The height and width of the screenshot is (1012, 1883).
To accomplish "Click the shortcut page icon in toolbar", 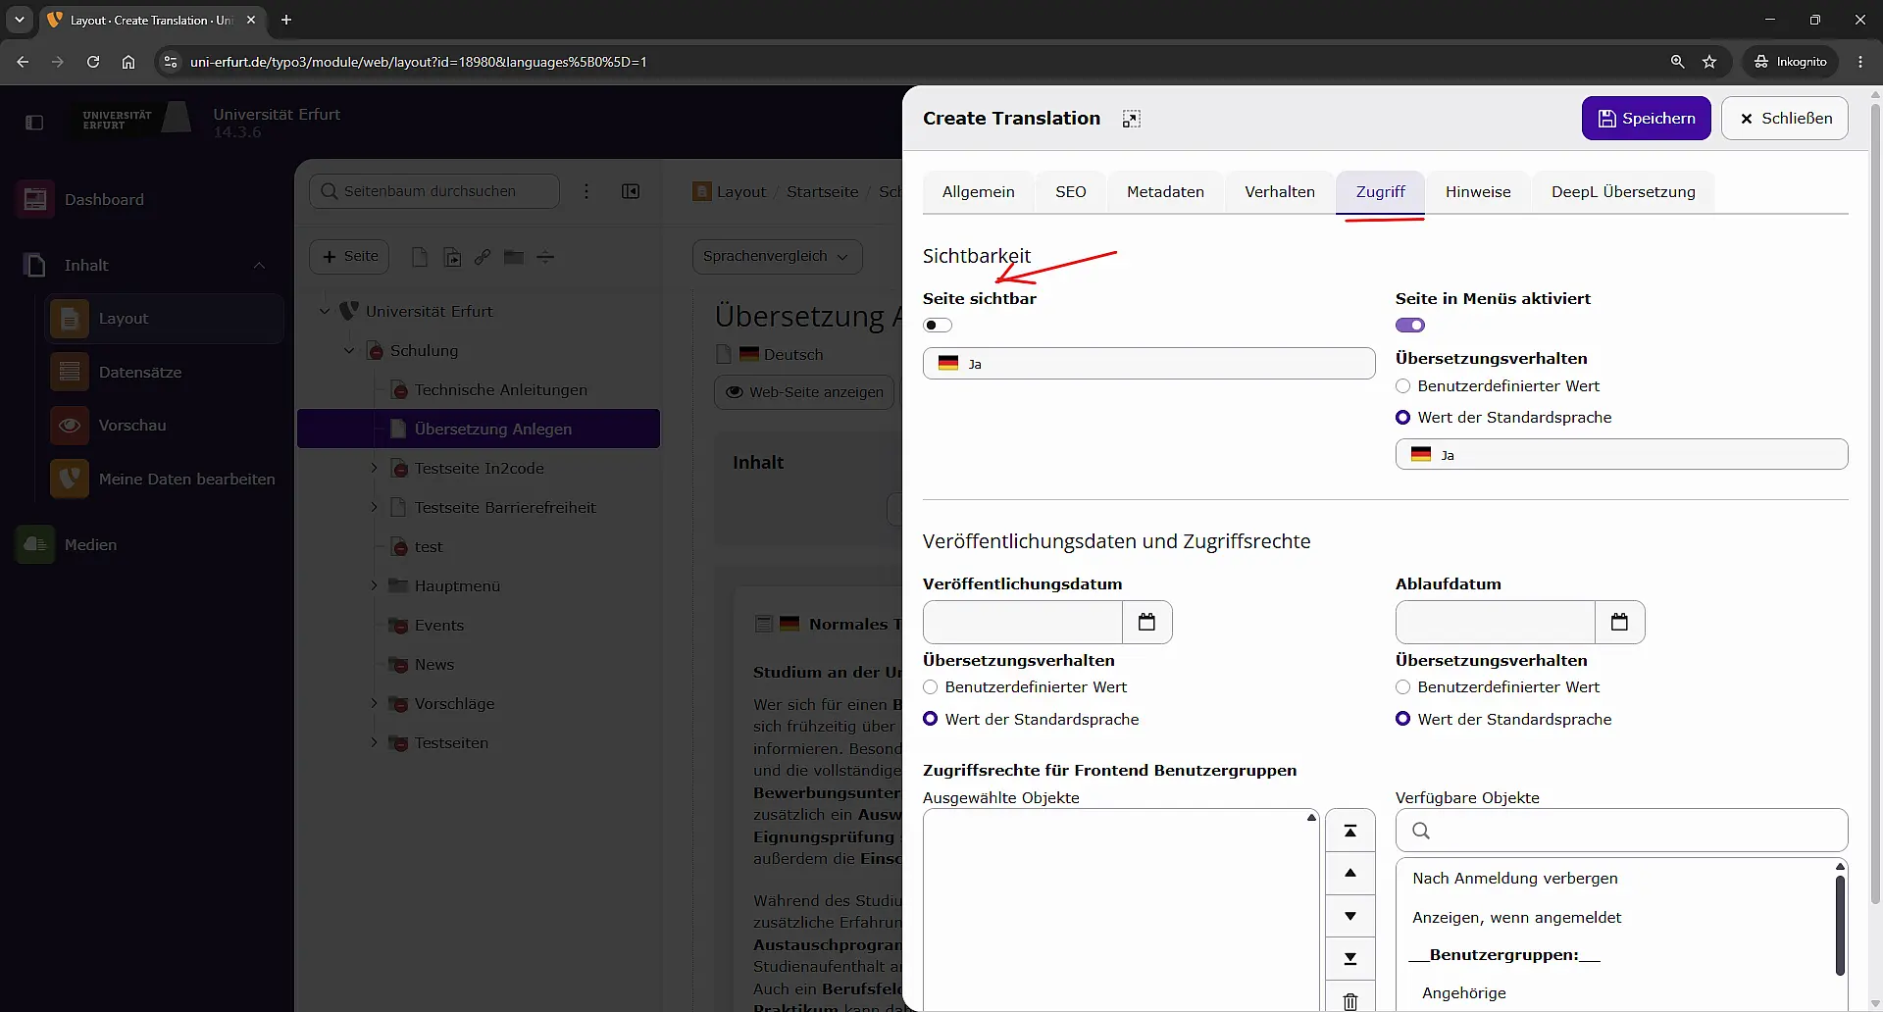I will pos(452,257).
